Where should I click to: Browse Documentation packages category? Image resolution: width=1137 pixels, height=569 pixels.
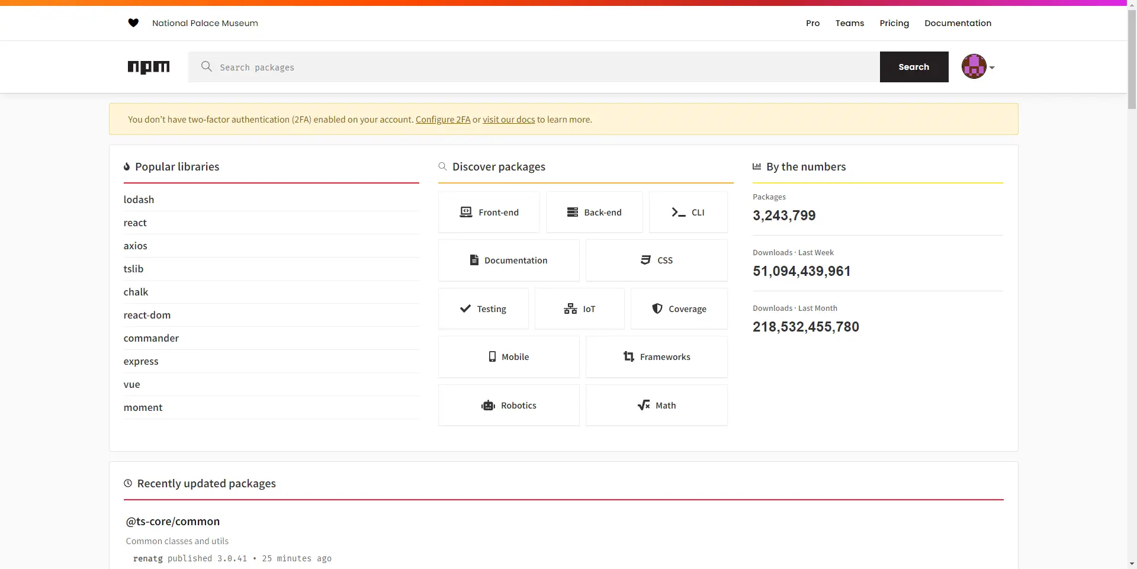[x=509, y=260]
